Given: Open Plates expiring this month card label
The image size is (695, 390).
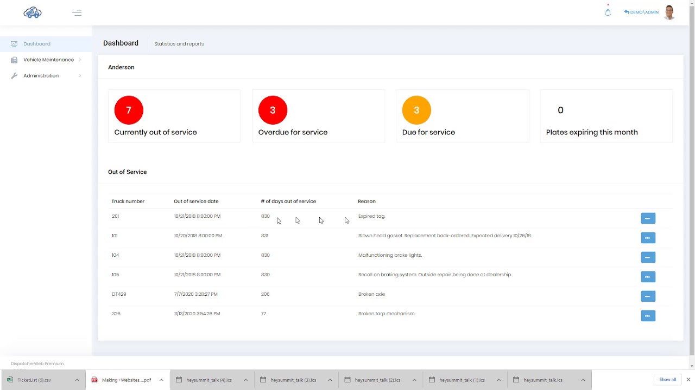Looking at the screenshot, I should (592, 132).
